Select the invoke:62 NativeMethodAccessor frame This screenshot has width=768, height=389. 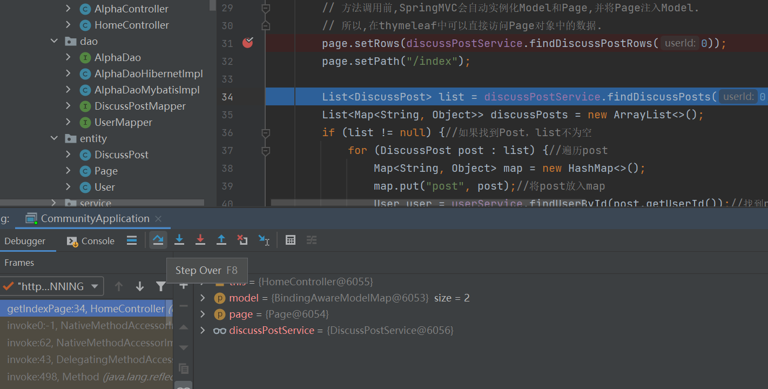[x=86, y=343]
